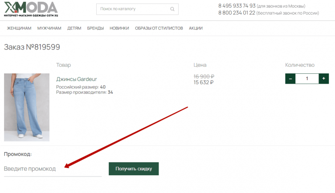Open the МУЖЧИНАМ menu
The width and height of the screenshot is (335, 193).
click(x=49, y=28)
